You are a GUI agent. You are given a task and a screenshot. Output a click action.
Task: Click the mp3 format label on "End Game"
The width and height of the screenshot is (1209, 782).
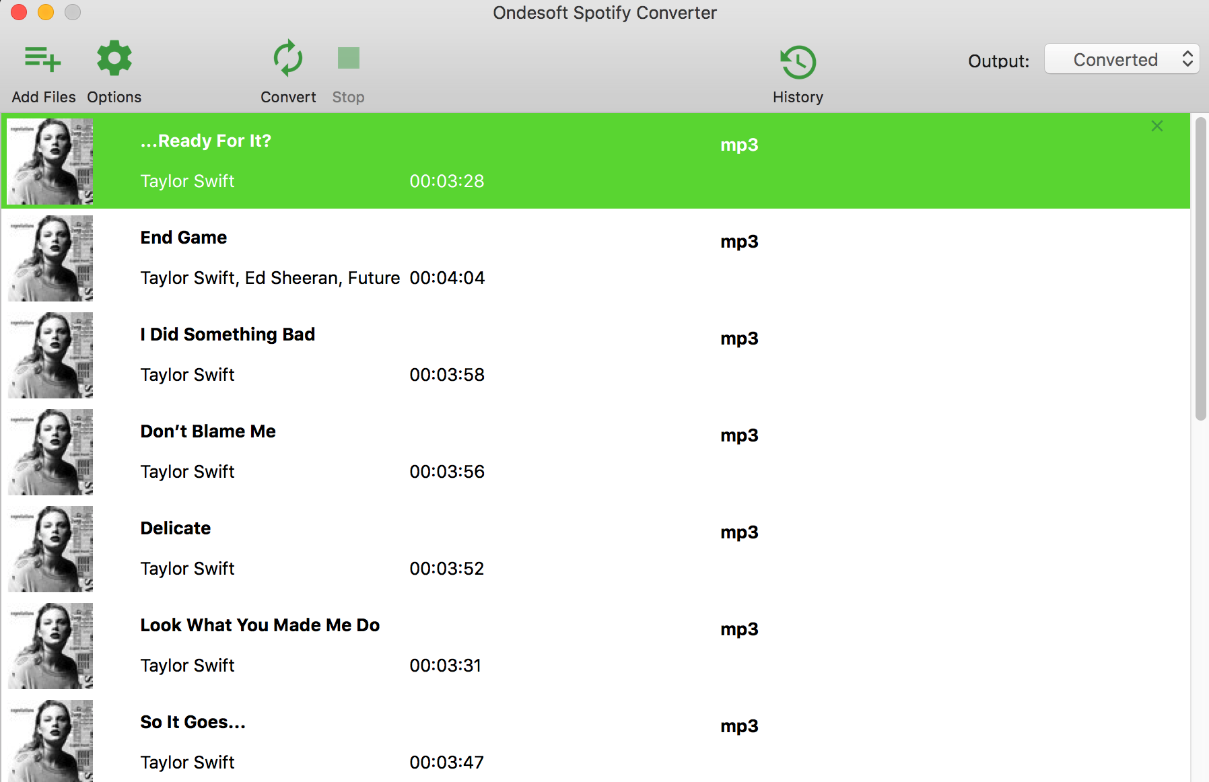(738, 242)
